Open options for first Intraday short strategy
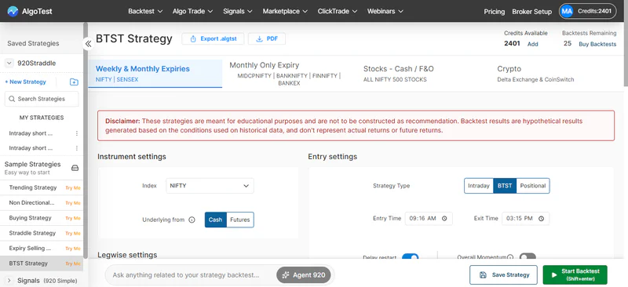The width and height of the screenshot is (628, 287). point(77,133)
